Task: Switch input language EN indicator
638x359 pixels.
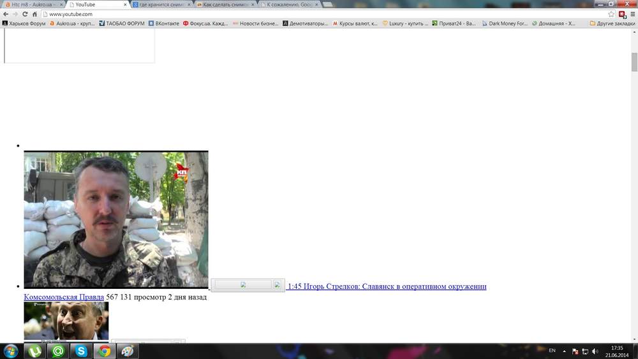Action: (552, 351)
